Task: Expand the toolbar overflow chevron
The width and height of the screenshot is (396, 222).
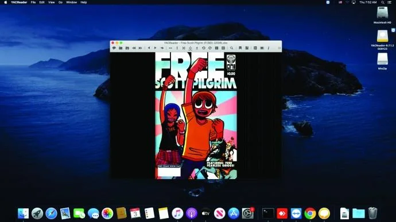Action: (279, 48)
